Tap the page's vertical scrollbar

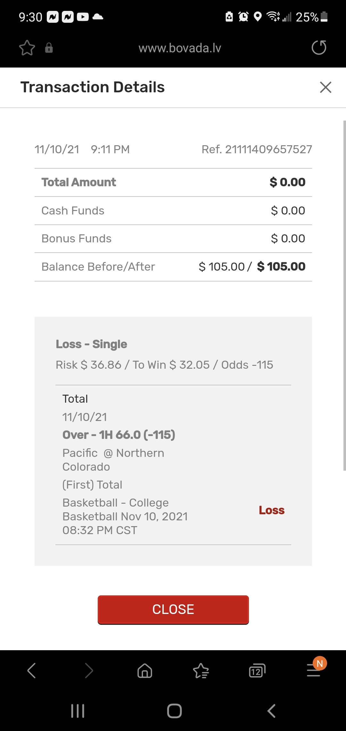344,295
